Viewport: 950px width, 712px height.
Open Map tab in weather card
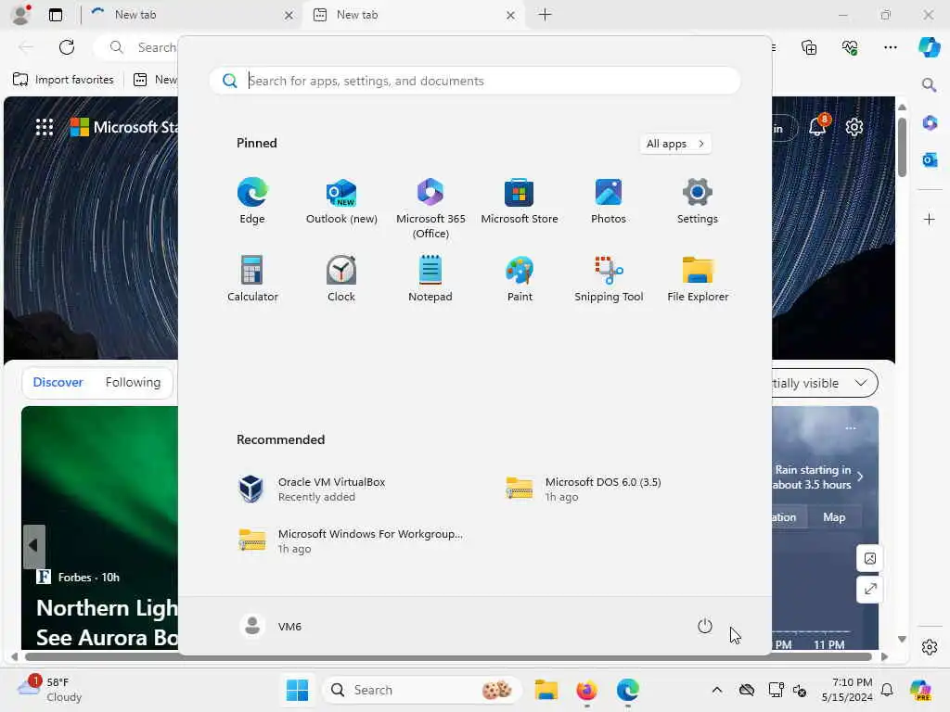[x=834, y=517]
